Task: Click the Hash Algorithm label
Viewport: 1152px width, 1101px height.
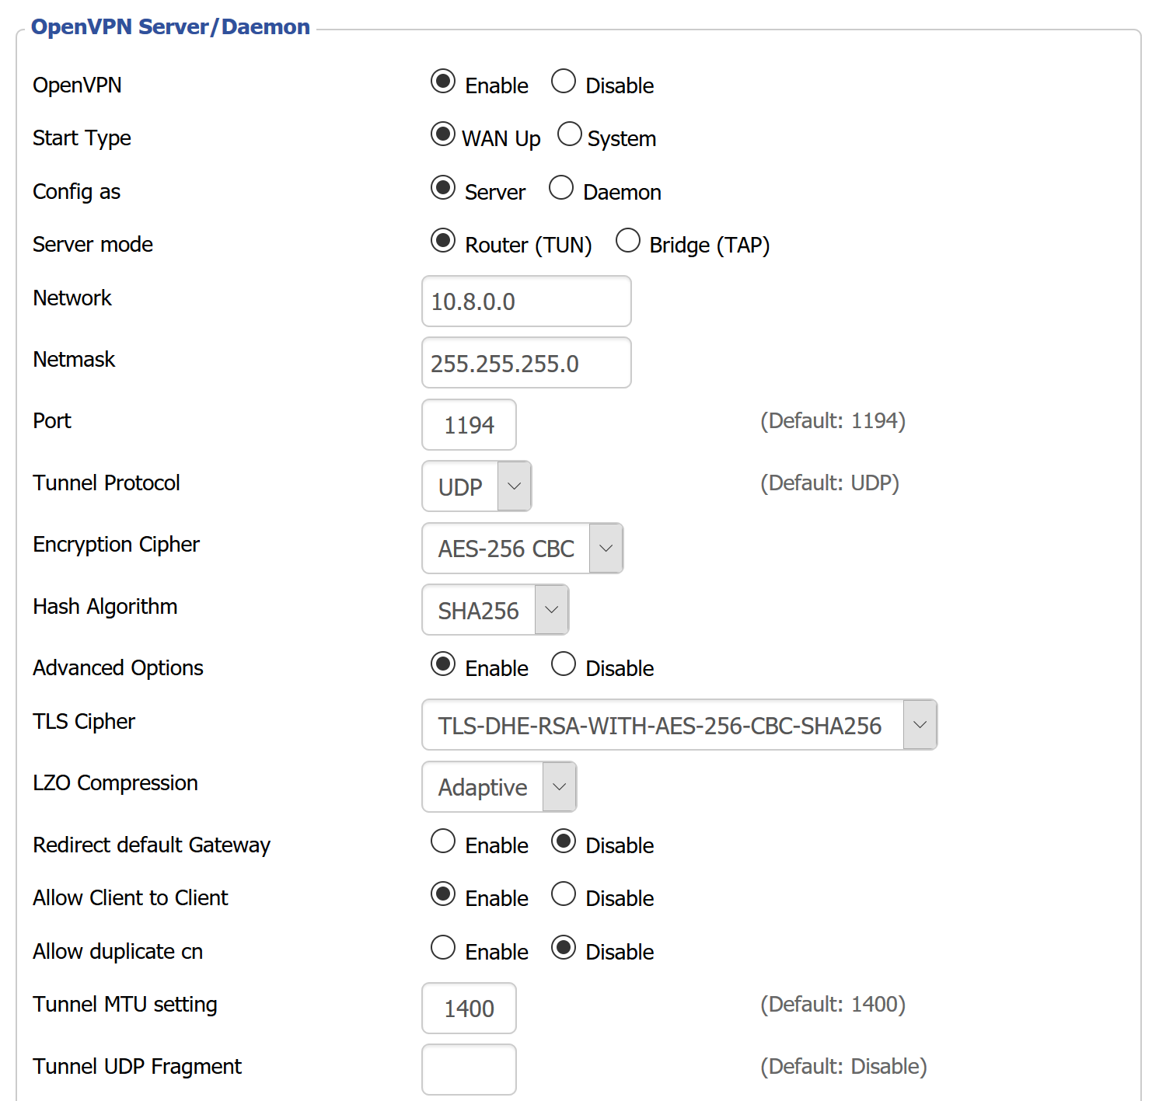Action: 105,607
